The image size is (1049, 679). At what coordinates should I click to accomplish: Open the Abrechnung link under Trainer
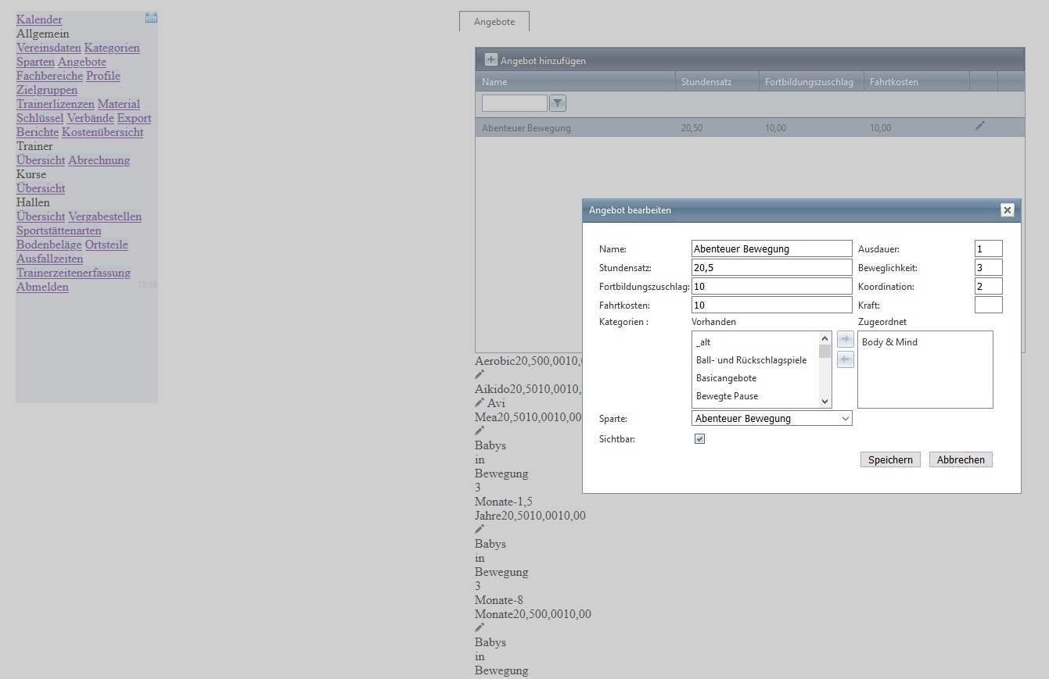tap(99, 160)
